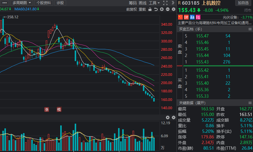
Task: Click 重载 to reload chart
Action: click(142, 9)
